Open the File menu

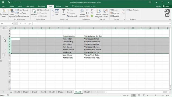click(3, 6)
